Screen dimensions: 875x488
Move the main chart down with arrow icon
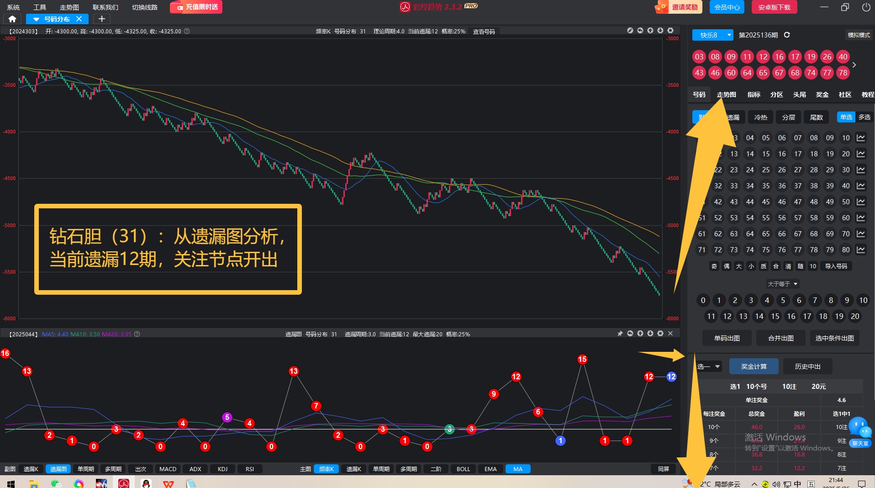[660, 31]
